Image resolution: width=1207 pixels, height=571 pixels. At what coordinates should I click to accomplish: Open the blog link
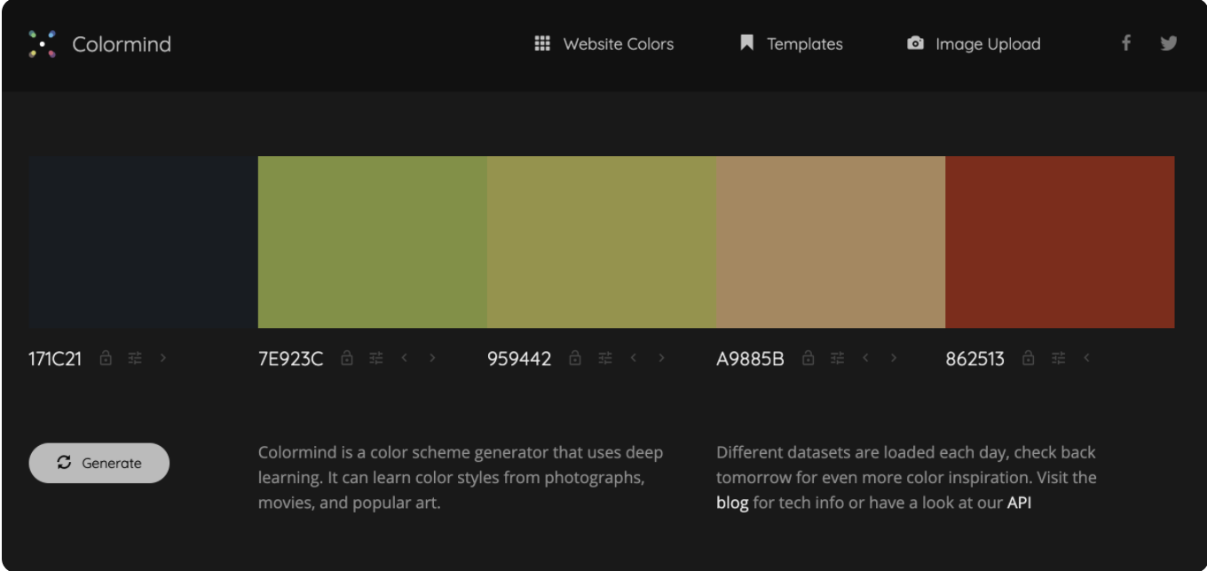pos(732,503)
